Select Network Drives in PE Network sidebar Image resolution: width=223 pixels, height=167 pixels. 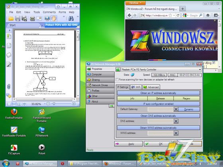100,85
